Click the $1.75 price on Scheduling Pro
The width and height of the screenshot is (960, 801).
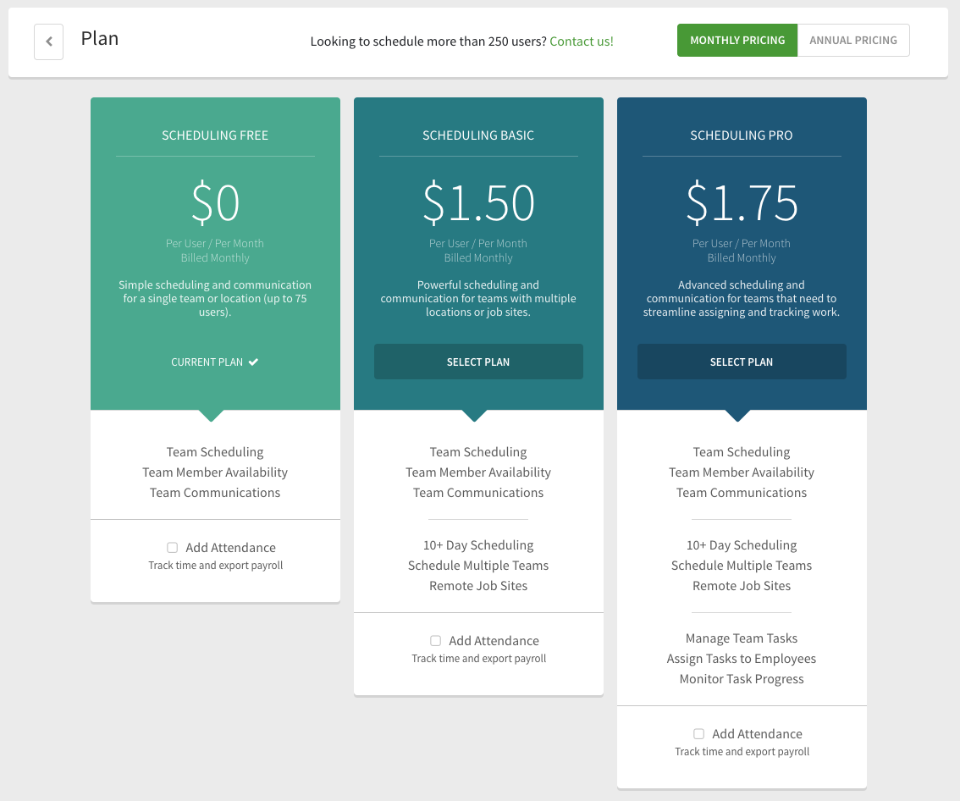click(742, 202)
